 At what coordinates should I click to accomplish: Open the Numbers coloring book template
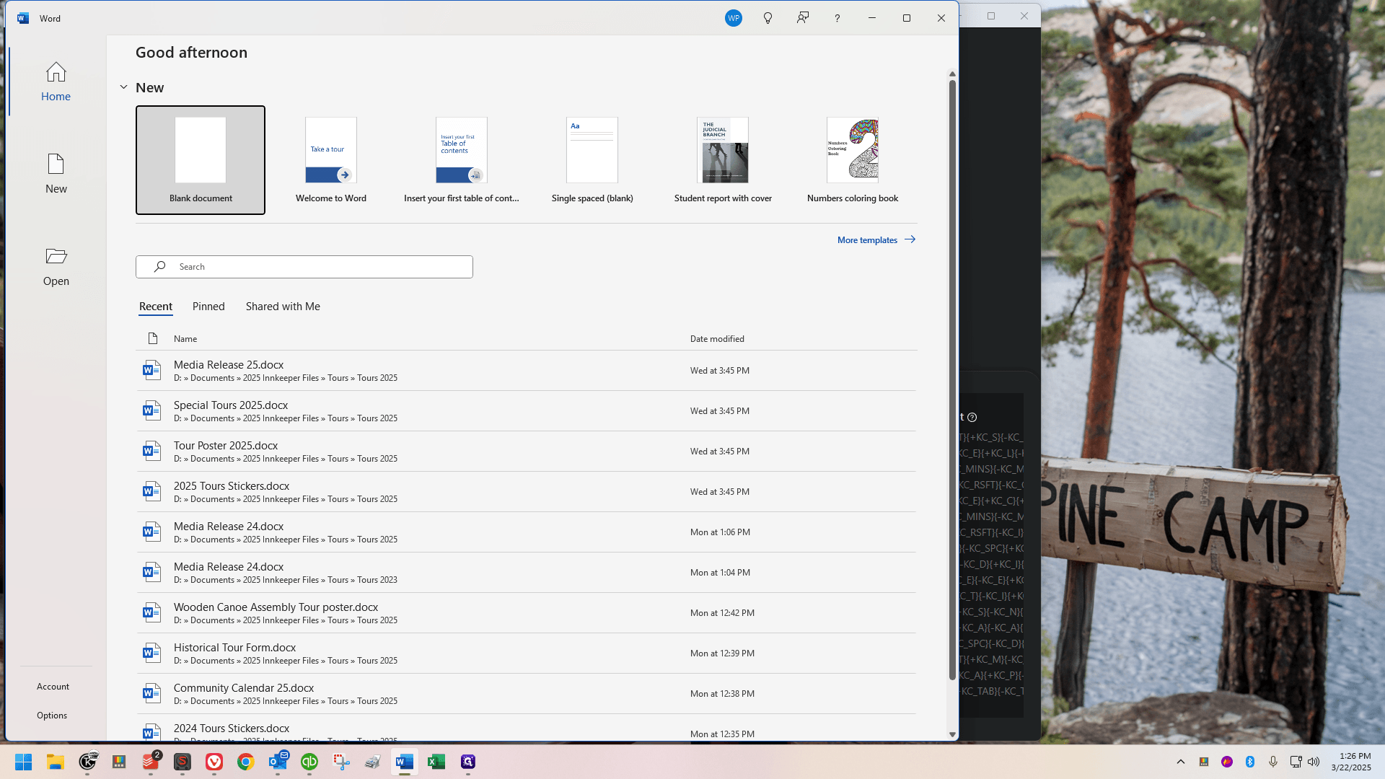click(x=853, y=160)
